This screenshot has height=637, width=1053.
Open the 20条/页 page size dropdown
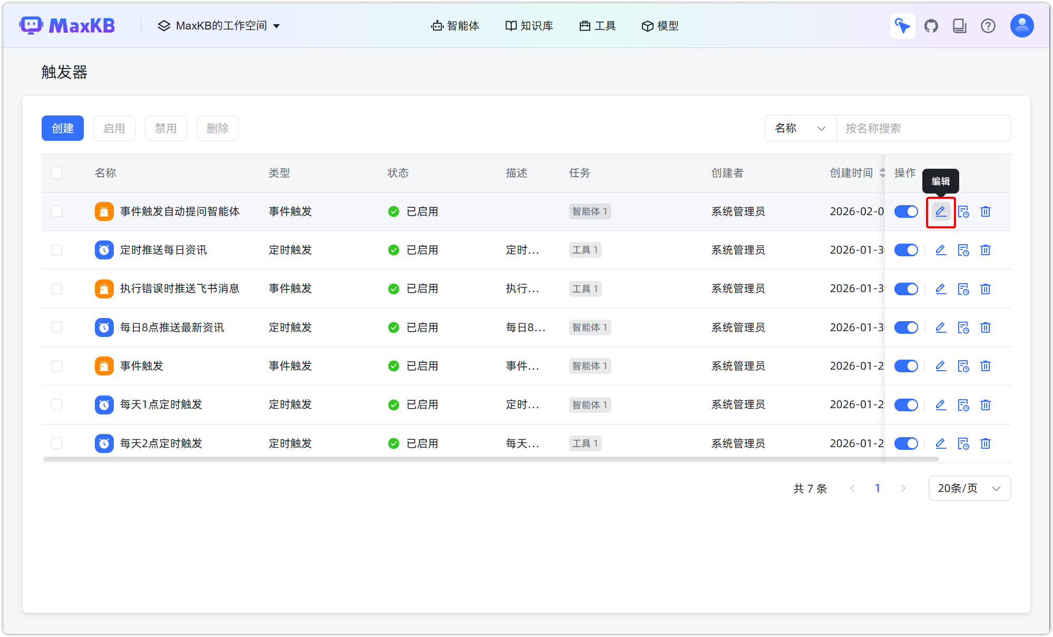pyautogui.click(x=969, y=488)
